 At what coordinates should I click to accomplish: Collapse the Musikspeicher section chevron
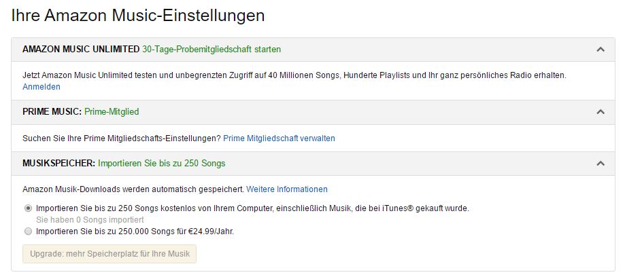click(600, 164)
